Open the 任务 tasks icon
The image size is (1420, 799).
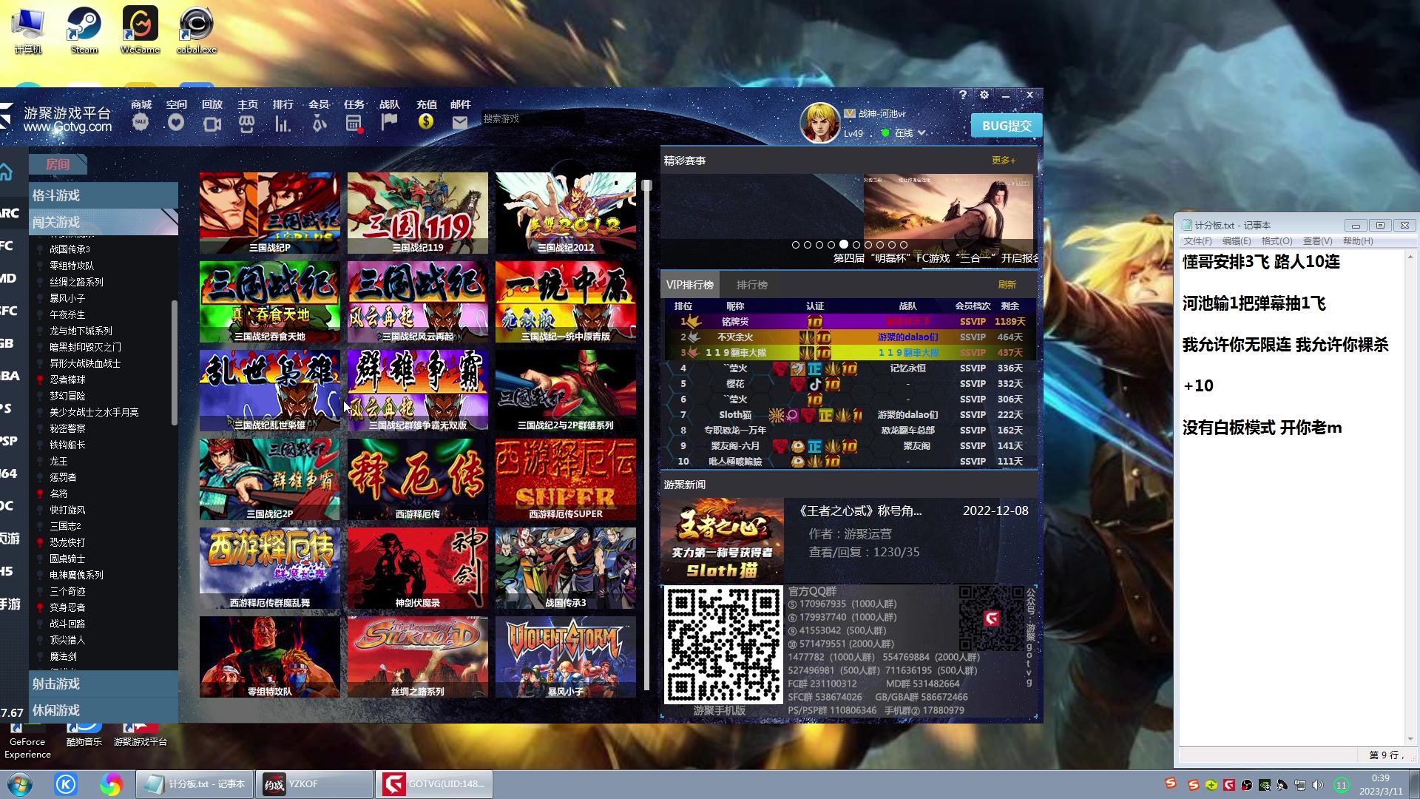pyautogui.click(x=354, y=124)
